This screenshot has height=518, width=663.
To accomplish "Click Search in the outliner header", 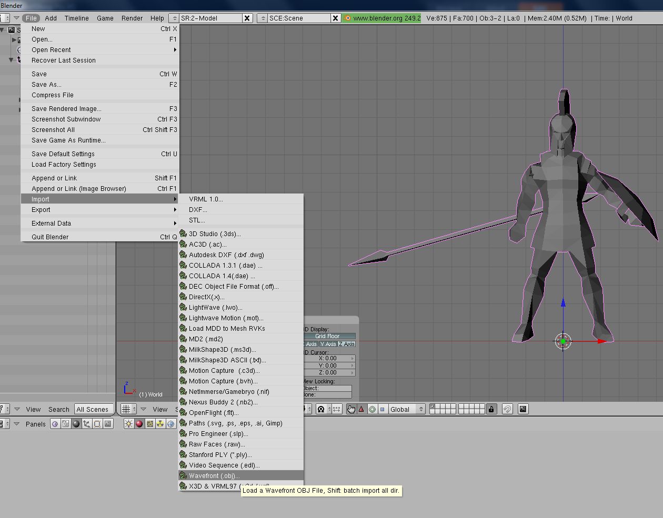I will (59, 409).
